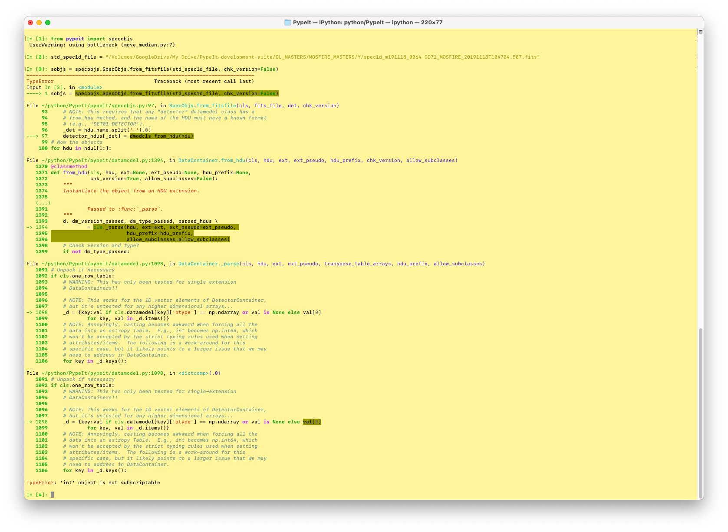Click the green <module> text in the traceback
The height and width of the screenshot is (532, 728).
pos(90,87)
